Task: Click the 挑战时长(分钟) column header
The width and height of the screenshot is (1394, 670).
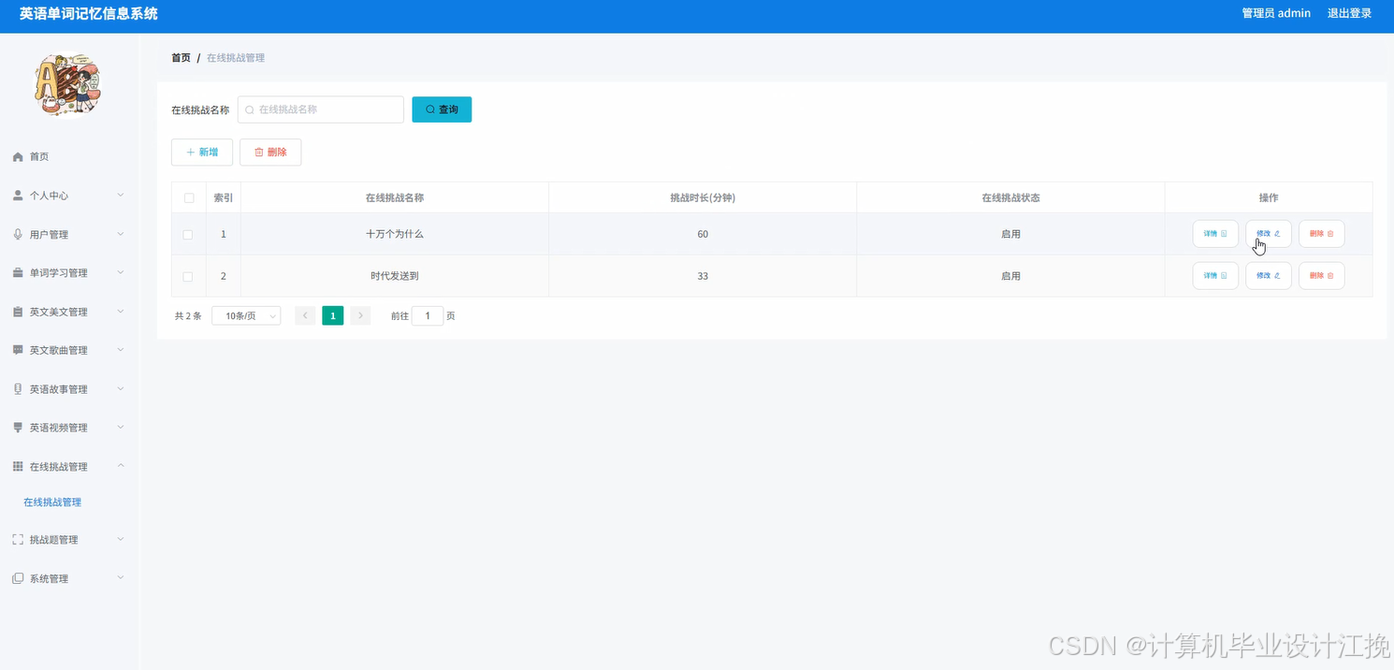Action: click(703, 198)
